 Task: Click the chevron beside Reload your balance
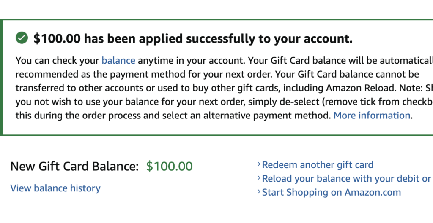259,178
